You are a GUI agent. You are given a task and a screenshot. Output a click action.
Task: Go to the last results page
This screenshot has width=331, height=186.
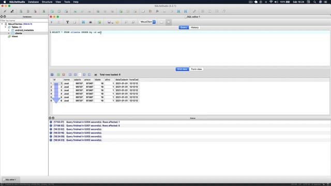89,74
